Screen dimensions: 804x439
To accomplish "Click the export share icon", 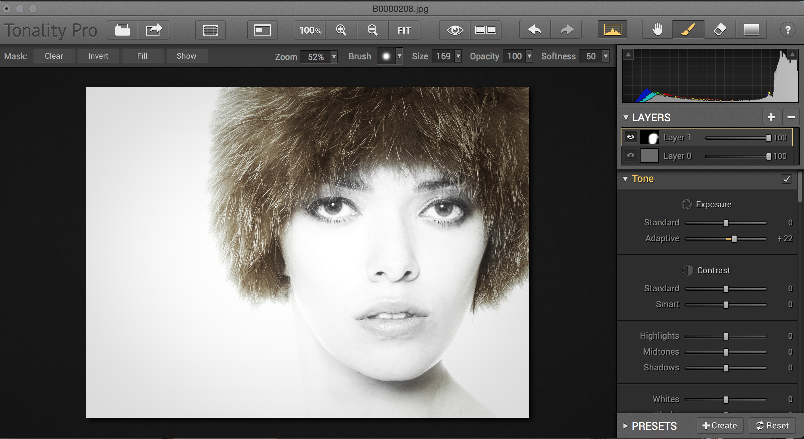I will coord(154,30).
